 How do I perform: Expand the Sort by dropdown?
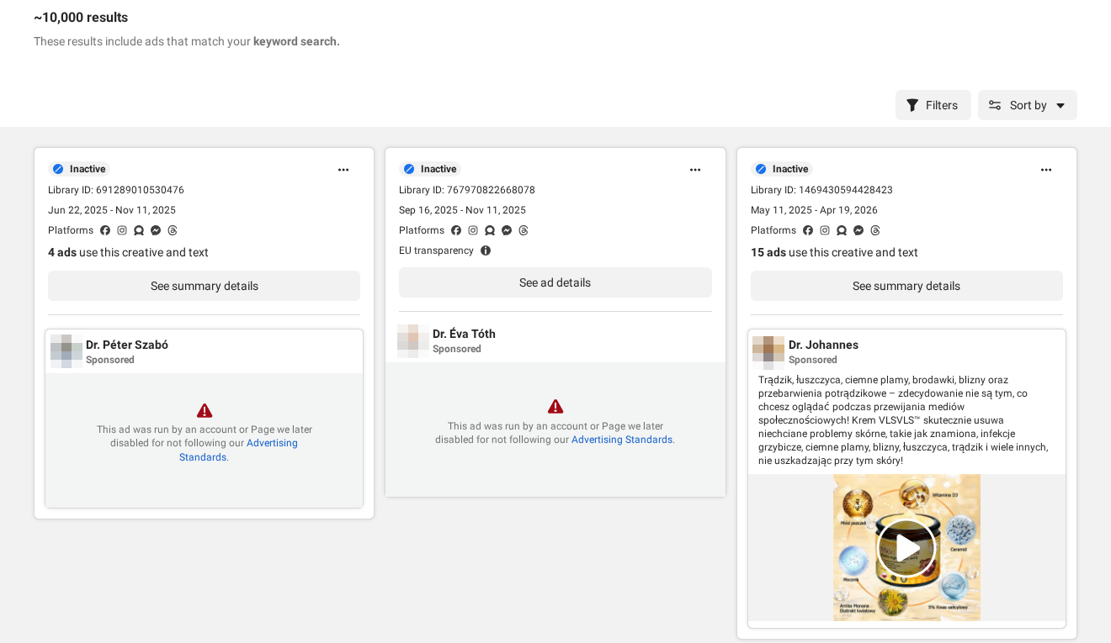pyautogui.click(x=1027, y=105)
